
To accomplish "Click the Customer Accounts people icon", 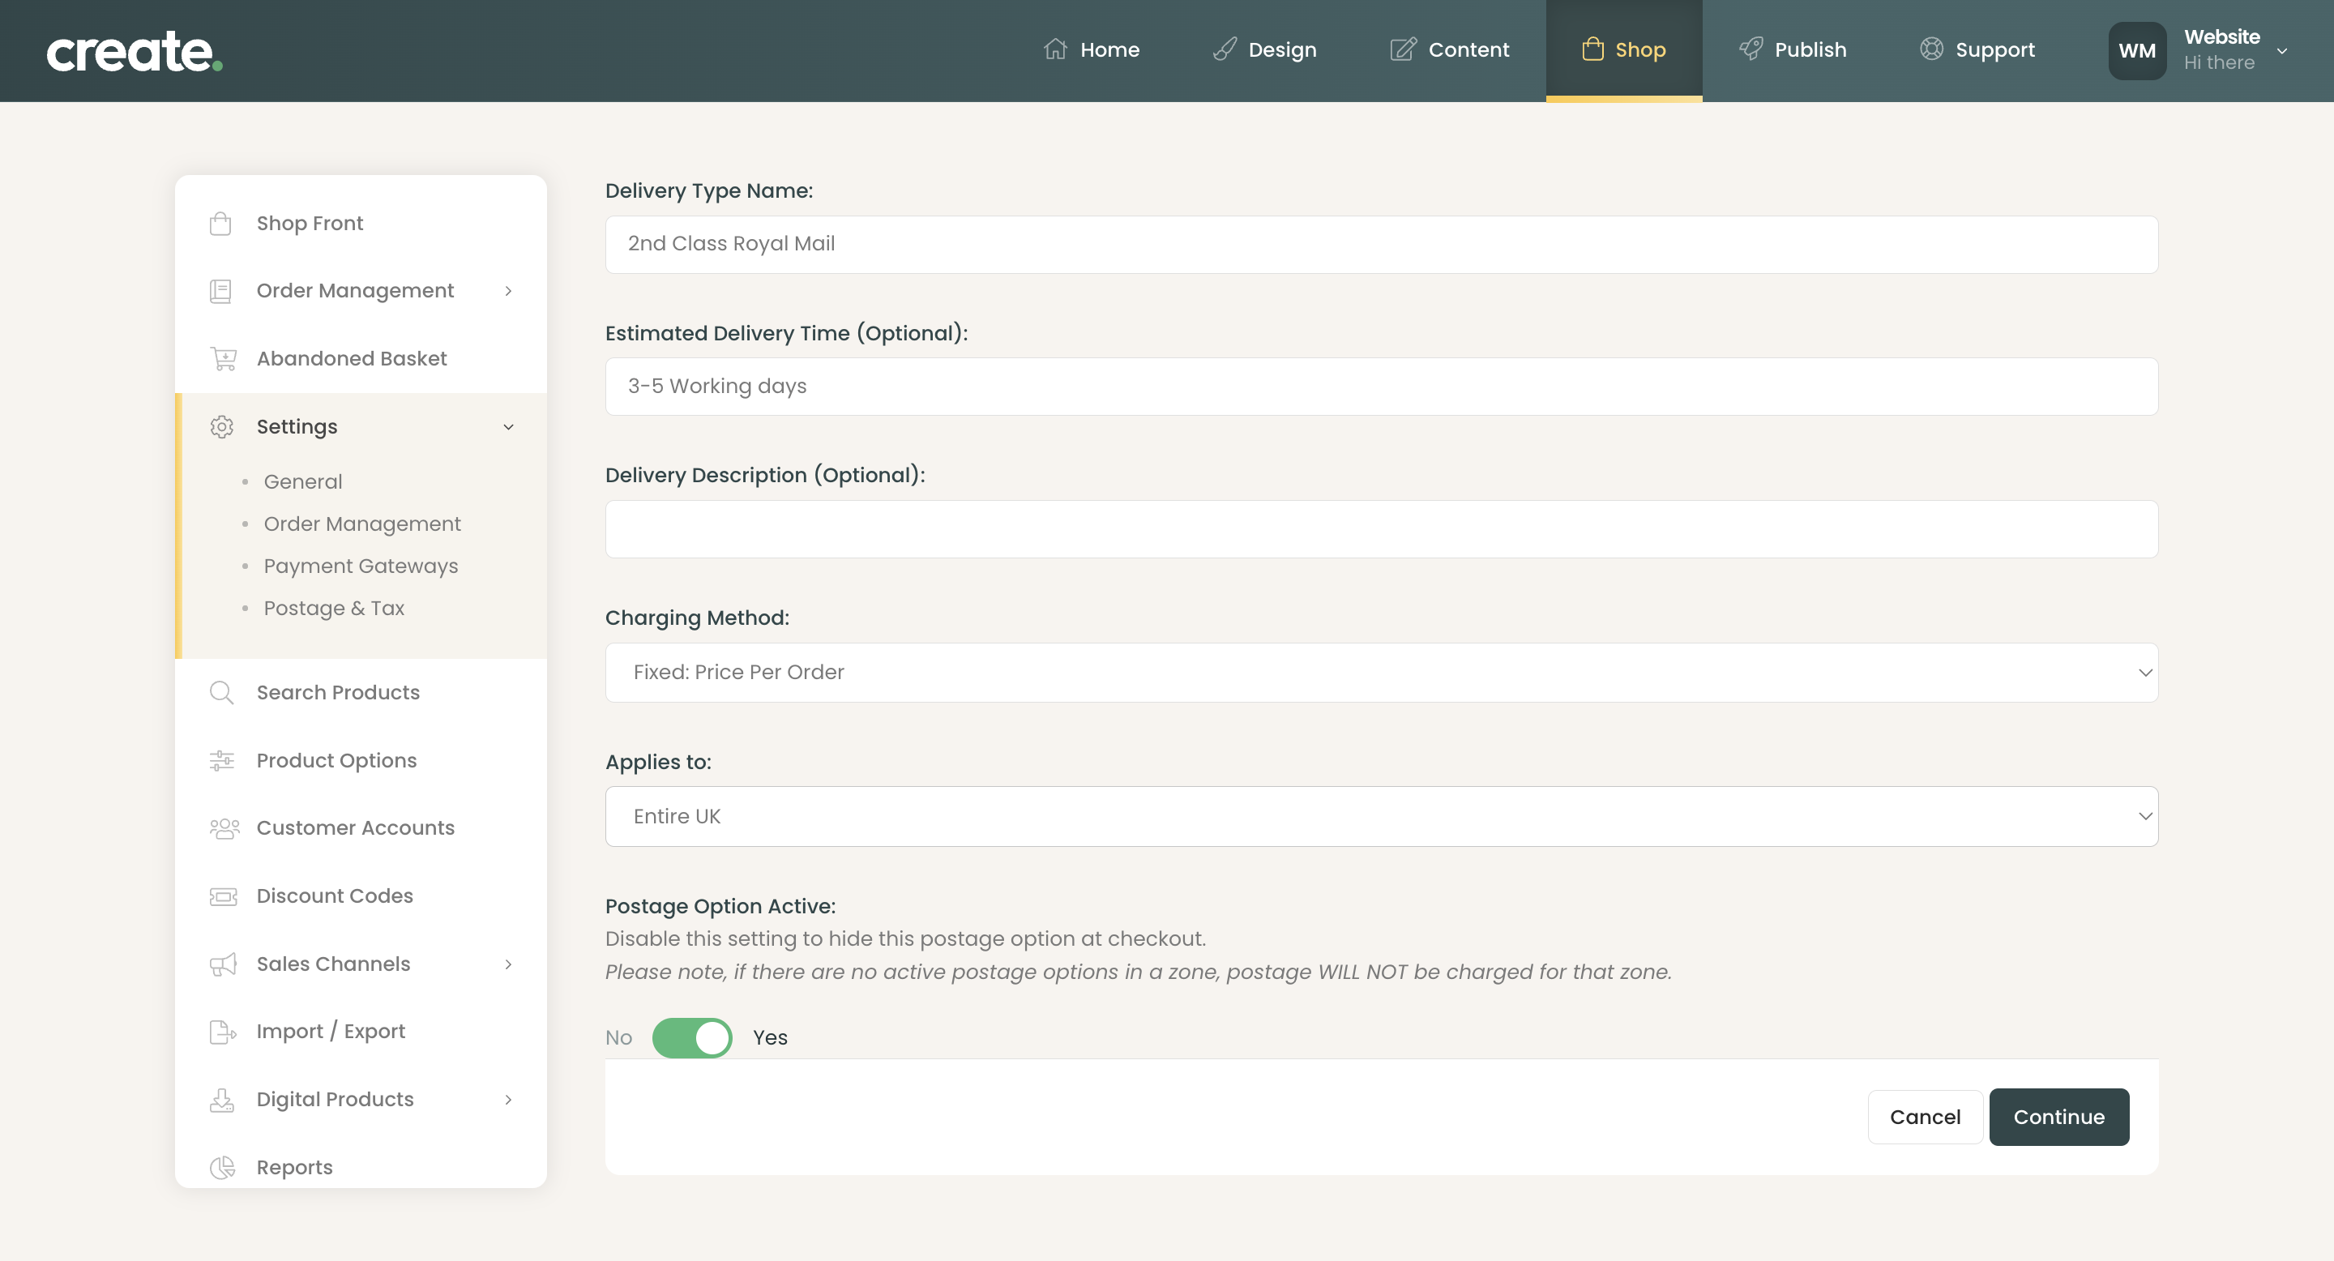I will point(224,828).
